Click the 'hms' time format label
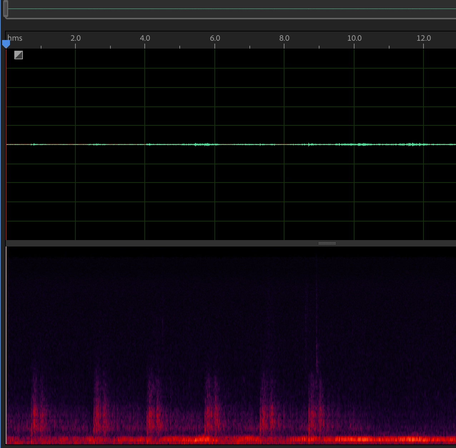Viewport: 456px width, 448px height. [x=15, y=38]
